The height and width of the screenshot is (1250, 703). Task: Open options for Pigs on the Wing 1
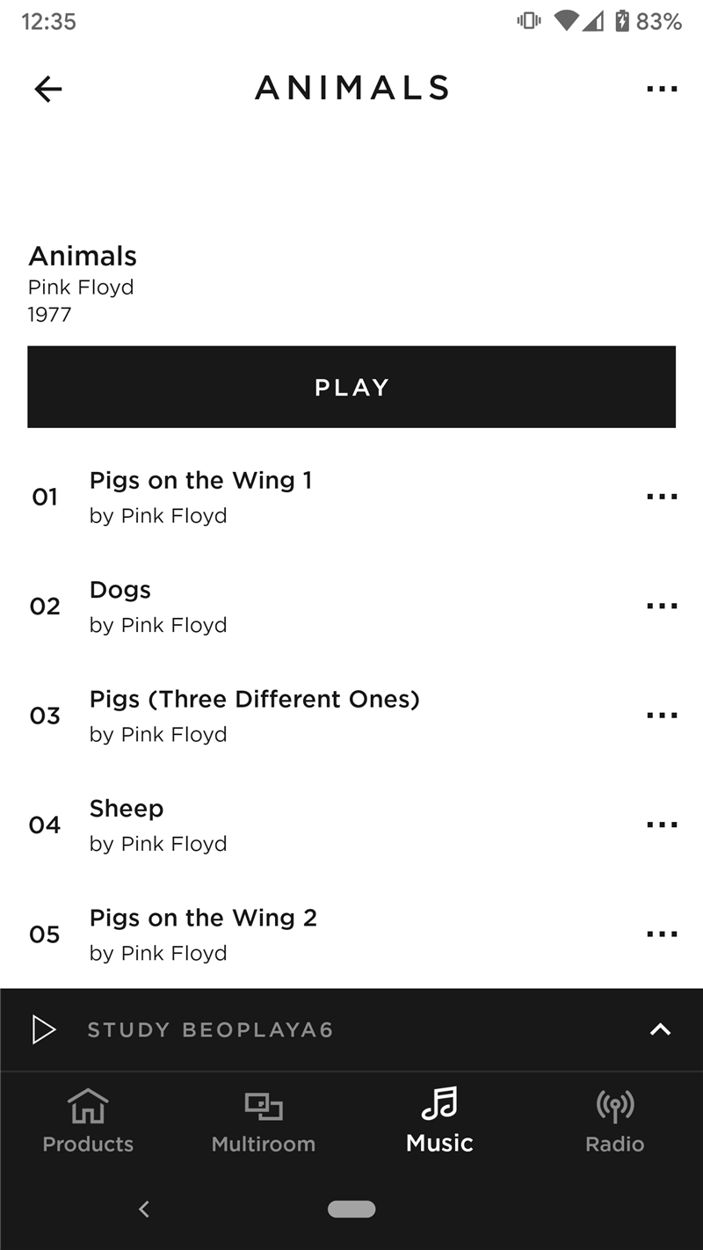click(x=661, y=497)
